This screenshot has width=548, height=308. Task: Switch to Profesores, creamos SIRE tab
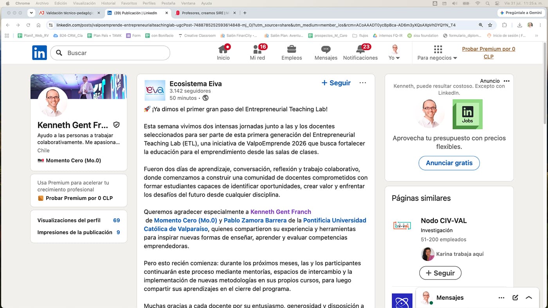[x=206, y=13]
